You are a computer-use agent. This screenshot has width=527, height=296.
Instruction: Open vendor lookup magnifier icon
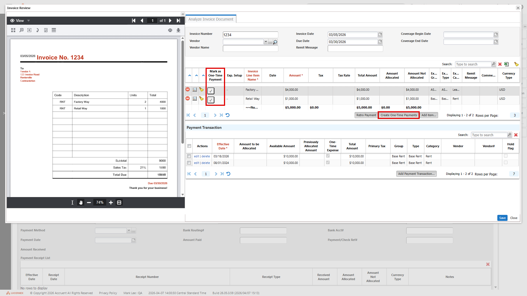coord(275,42)
